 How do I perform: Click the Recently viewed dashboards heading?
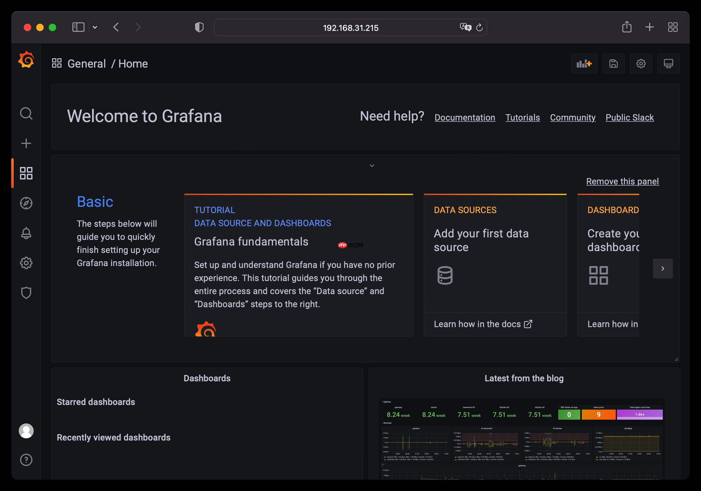pyautogui.click(x=114, y=437)
